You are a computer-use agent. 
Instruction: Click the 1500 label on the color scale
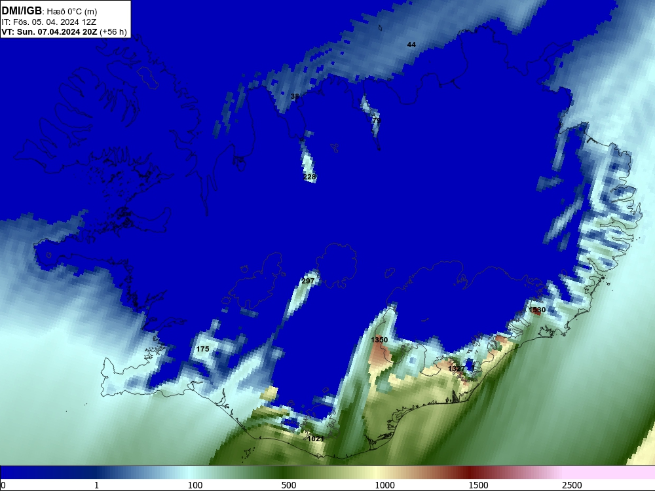478,485
